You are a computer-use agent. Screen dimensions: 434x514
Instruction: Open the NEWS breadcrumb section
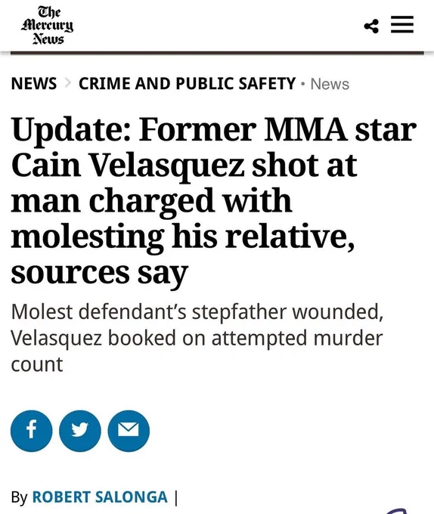click(x=34, y=83)
